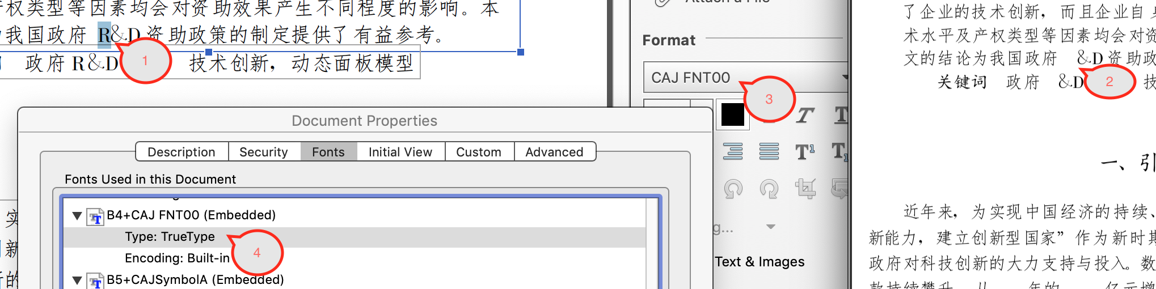This screenshot has height=289, width=1156.
Task: Open the black text color swatch
Action: pyautogui.click(x=732, y=115)
